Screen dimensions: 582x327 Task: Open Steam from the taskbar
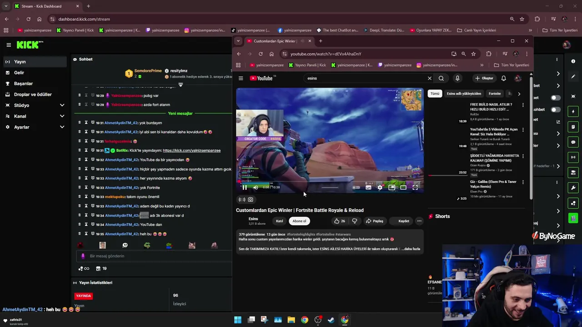coord(331,320)
